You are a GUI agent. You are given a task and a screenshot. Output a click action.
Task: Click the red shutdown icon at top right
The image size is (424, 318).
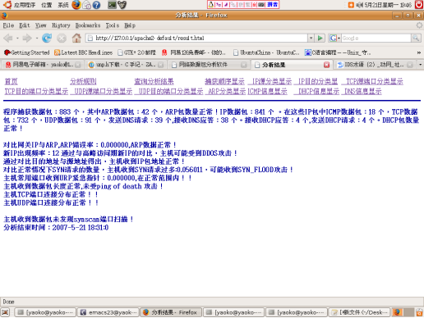pos(419,5)
